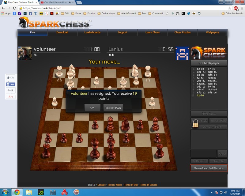Image resolution: width=245 pixels, height=196 pixels.
Task: Open the Terms of Use footer link
Action: tap(131, 185)
